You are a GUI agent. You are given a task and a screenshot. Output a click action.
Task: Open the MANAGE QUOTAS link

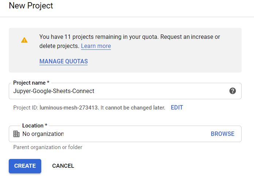(x=64, y=61)
